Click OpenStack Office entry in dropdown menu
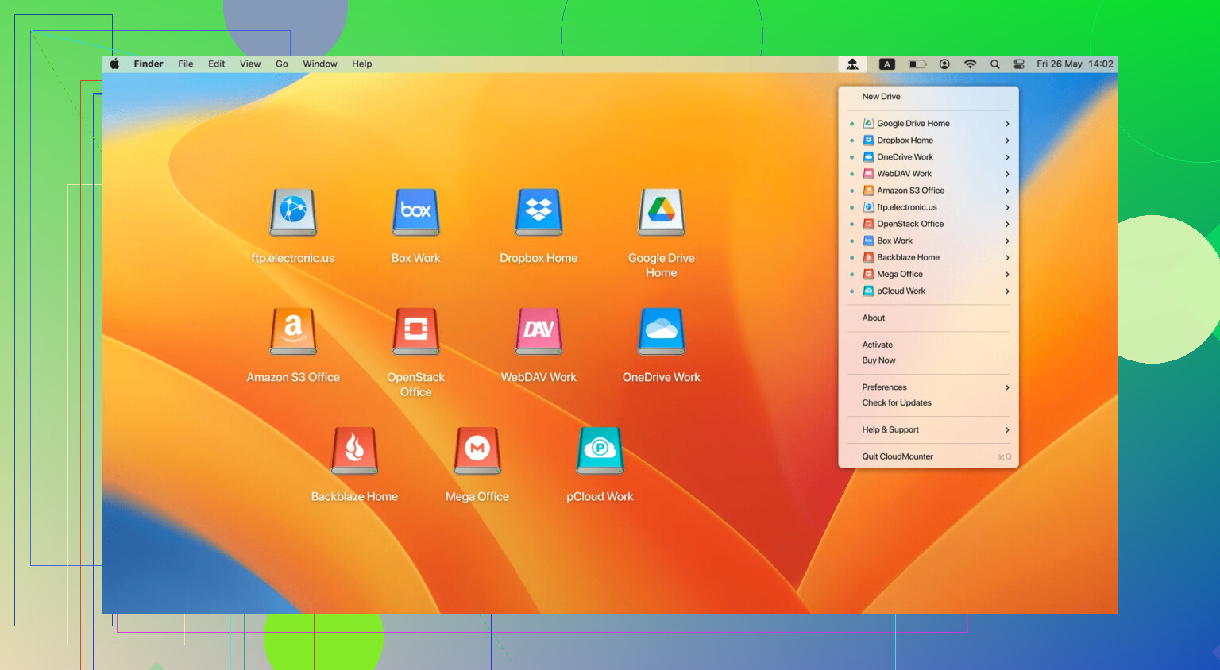Screen dimensions: 1220x670 929,224
